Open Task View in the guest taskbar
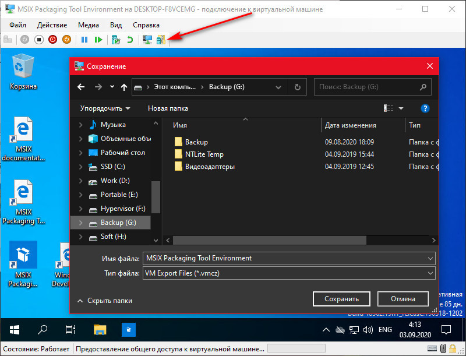 tap(70, 330)
